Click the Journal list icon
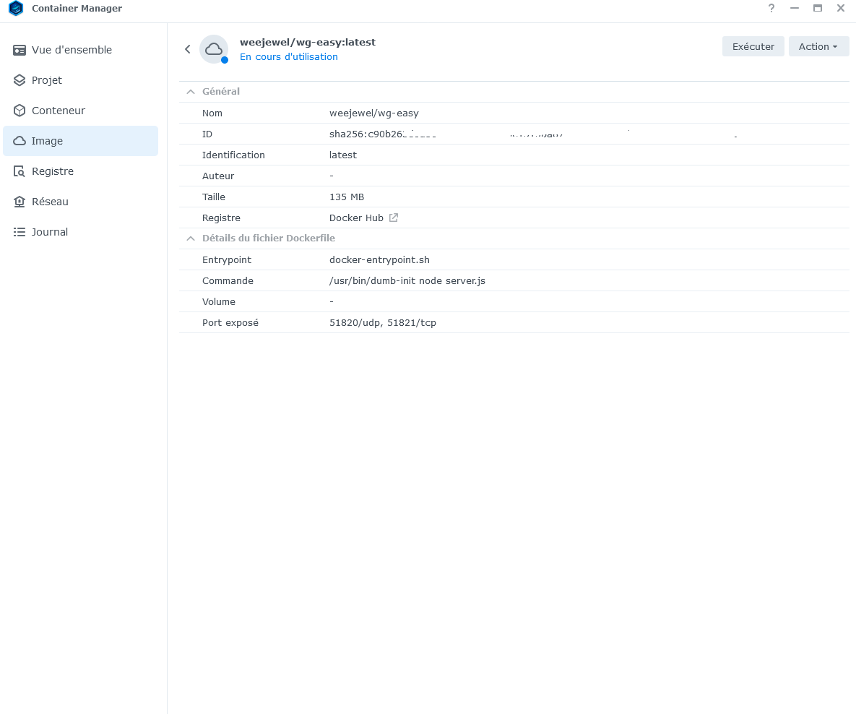The image size is (856, 714). pos(19,232)
